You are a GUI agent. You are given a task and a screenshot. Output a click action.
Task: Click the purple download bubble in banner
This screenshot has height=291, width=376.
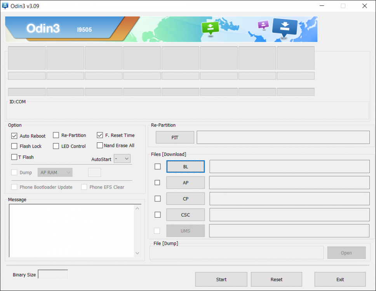(x=263, y=25)
